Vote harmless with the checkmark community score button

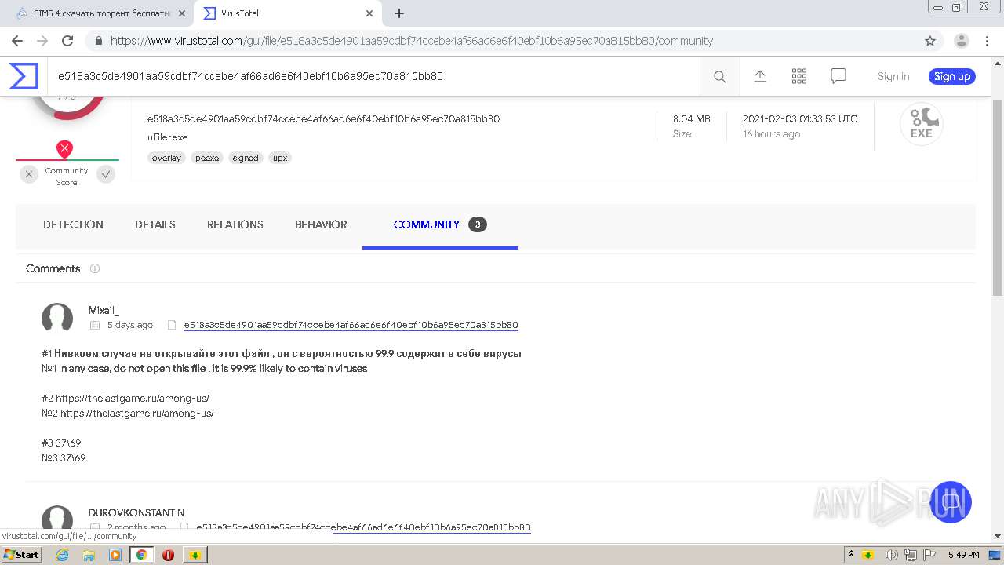click(x=106, y=175)
